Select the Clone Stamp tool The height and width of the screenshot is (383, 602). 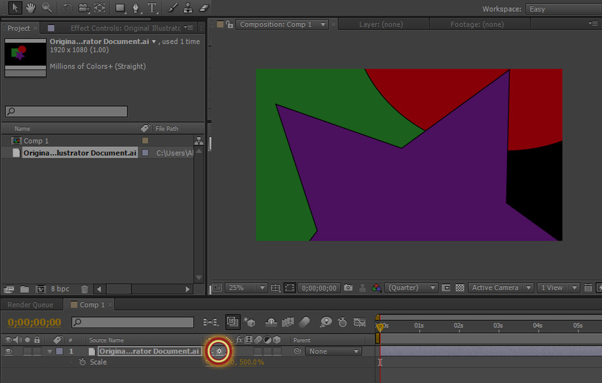coord(189,8)
